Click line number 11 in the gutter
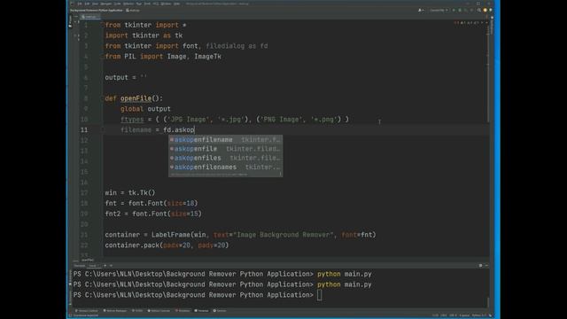 pos(84,130)
